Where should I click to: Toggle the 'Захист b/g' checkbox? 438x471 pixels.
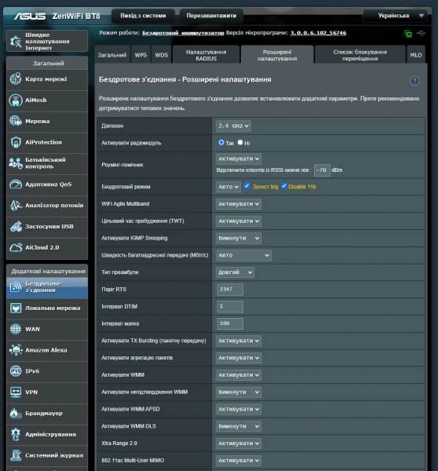click(246, 186)
